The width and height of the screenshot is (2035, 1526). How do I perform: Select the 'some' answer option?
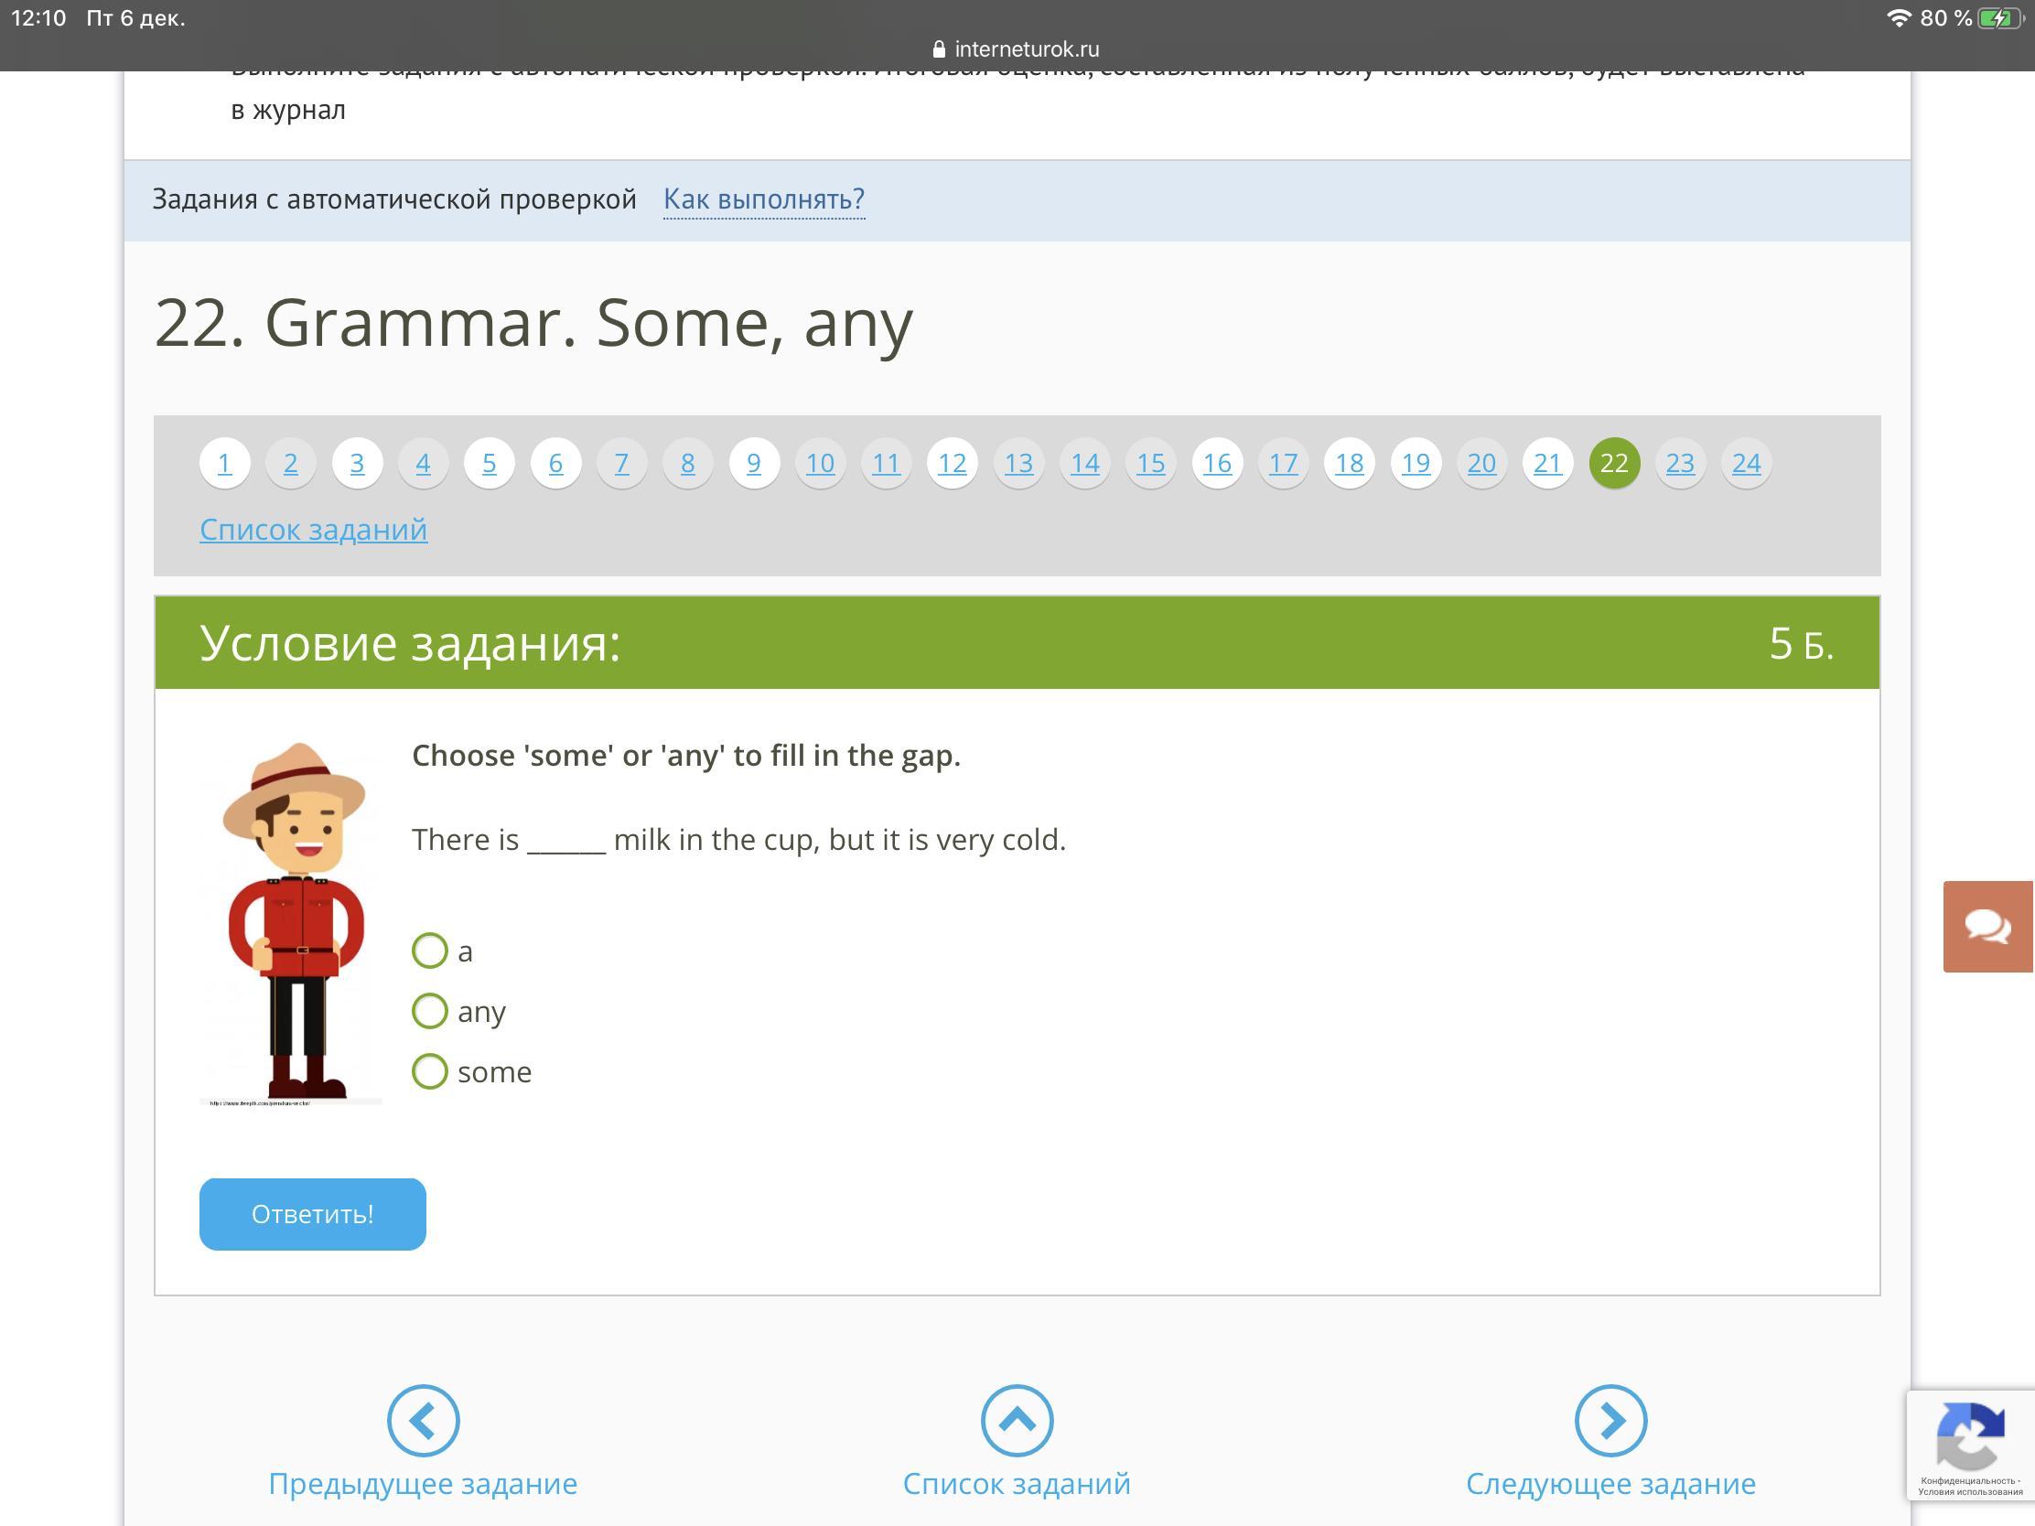(x=430, y=1071)
